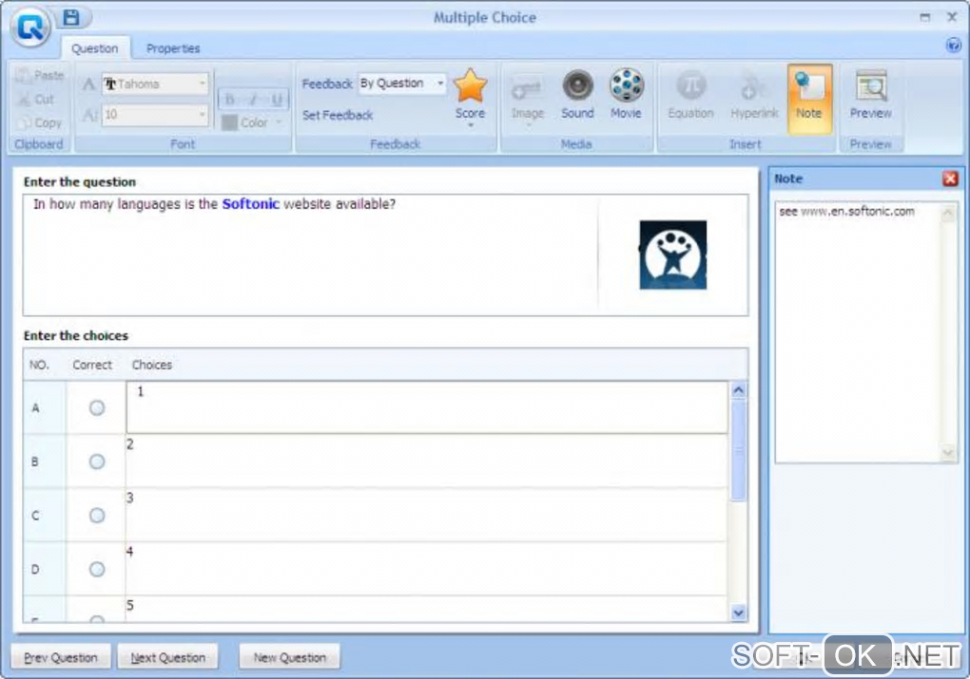Click the Correct column header
970x679 pixels.
point(92,365)
